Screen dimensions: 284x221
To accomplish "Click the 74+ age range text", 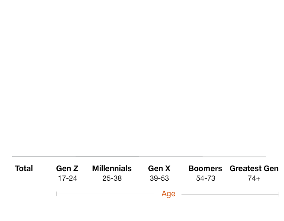I will coord(254,178).
